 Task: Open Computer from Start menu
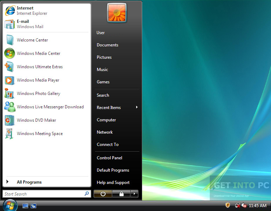(106, 120)
